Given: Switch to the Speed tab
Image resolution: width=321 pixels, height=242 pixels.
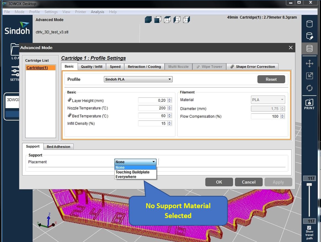Looking at the screenshot, I should (x=115, y=67).
